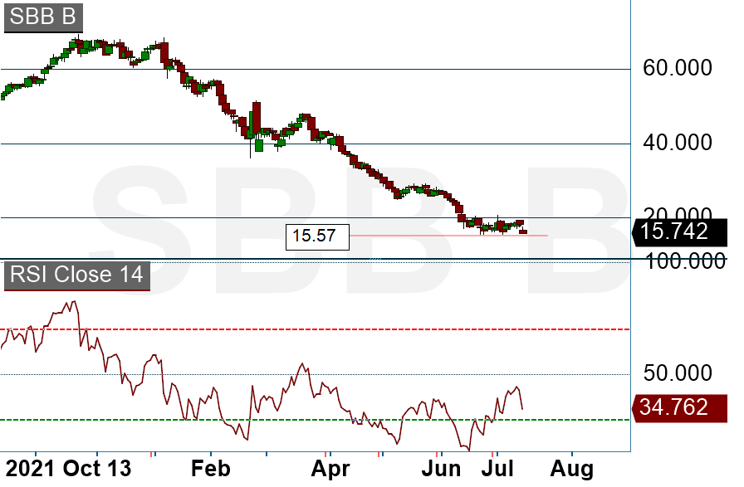Click the red dashed RSI overbought line

pos(315,329)
